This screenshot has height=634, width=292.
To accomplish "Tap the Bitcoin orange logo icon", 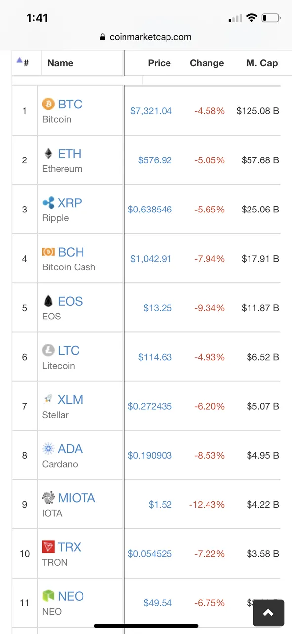I will click(48, 104).
